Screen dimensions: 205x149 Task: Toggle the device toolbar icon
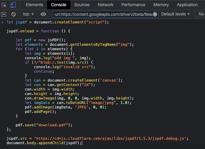point(13,5)
